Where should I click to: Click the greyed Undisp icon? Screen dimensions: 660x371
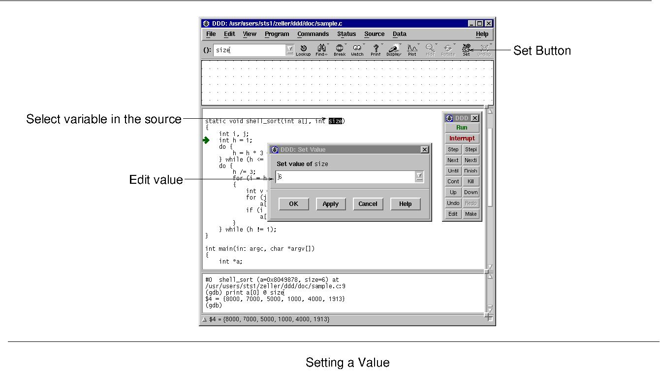[484, 50]
